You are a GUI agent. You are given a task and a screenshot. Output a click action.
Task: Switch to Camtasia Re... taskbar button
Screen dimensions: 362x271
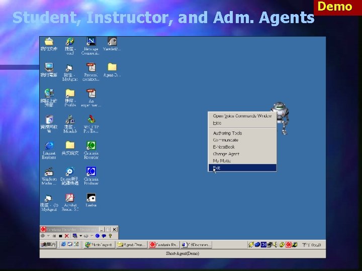164,245
